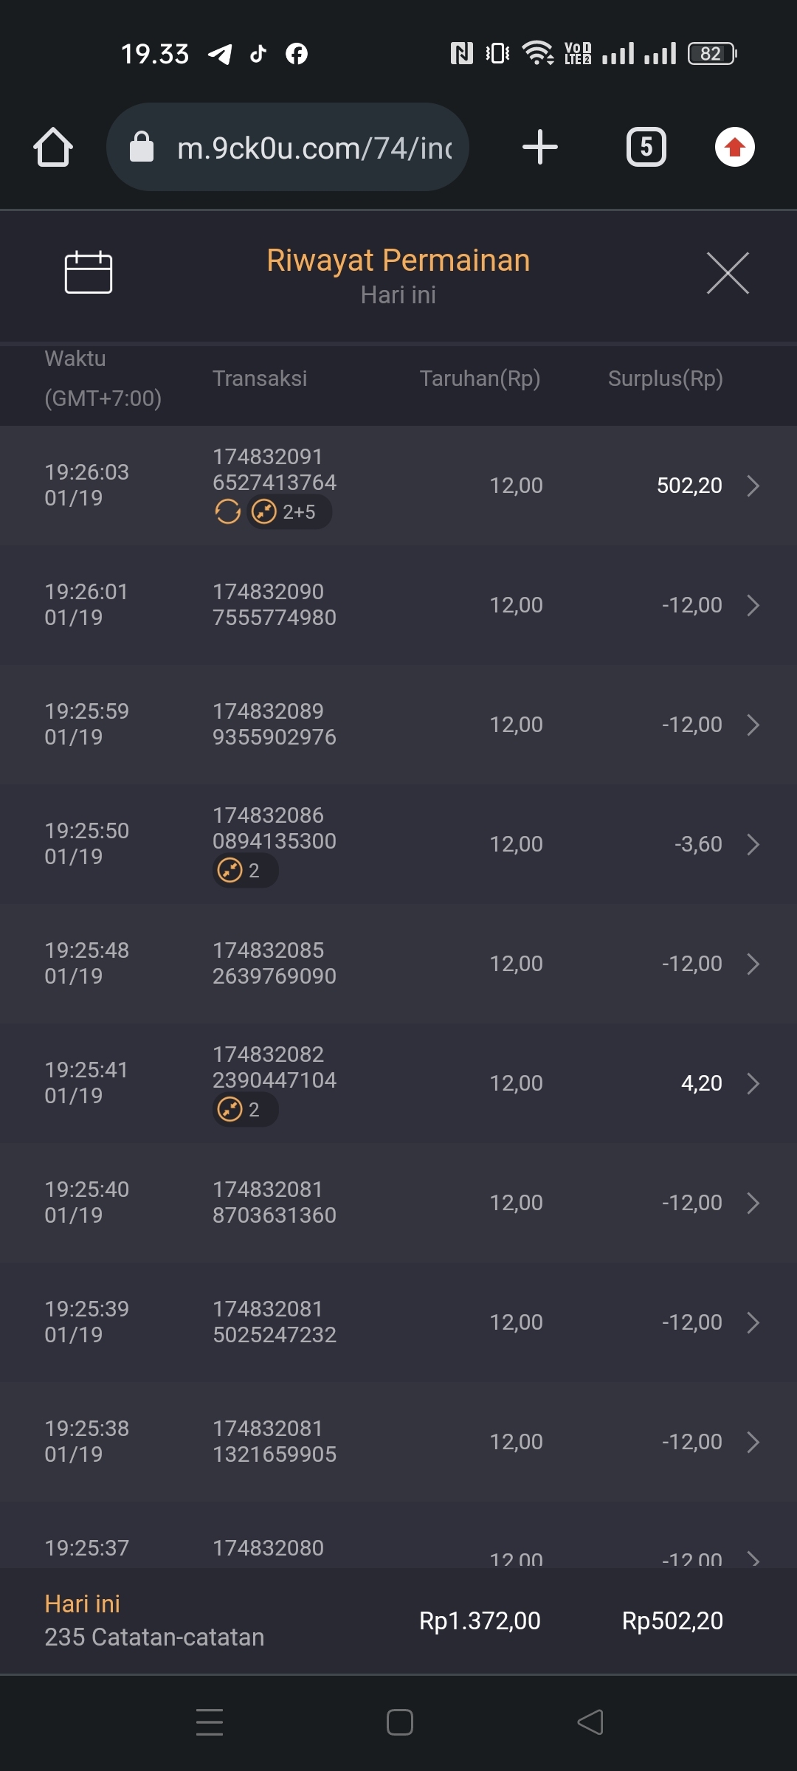Viewport: 797px width, 1771px height.
Task: Tap the scatter badge on 19:25:50 row
Action: [244, 871]
